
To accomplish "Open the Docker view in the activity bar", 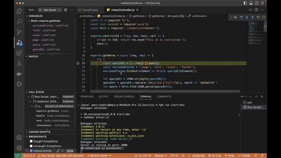I will tap(19, 74).
